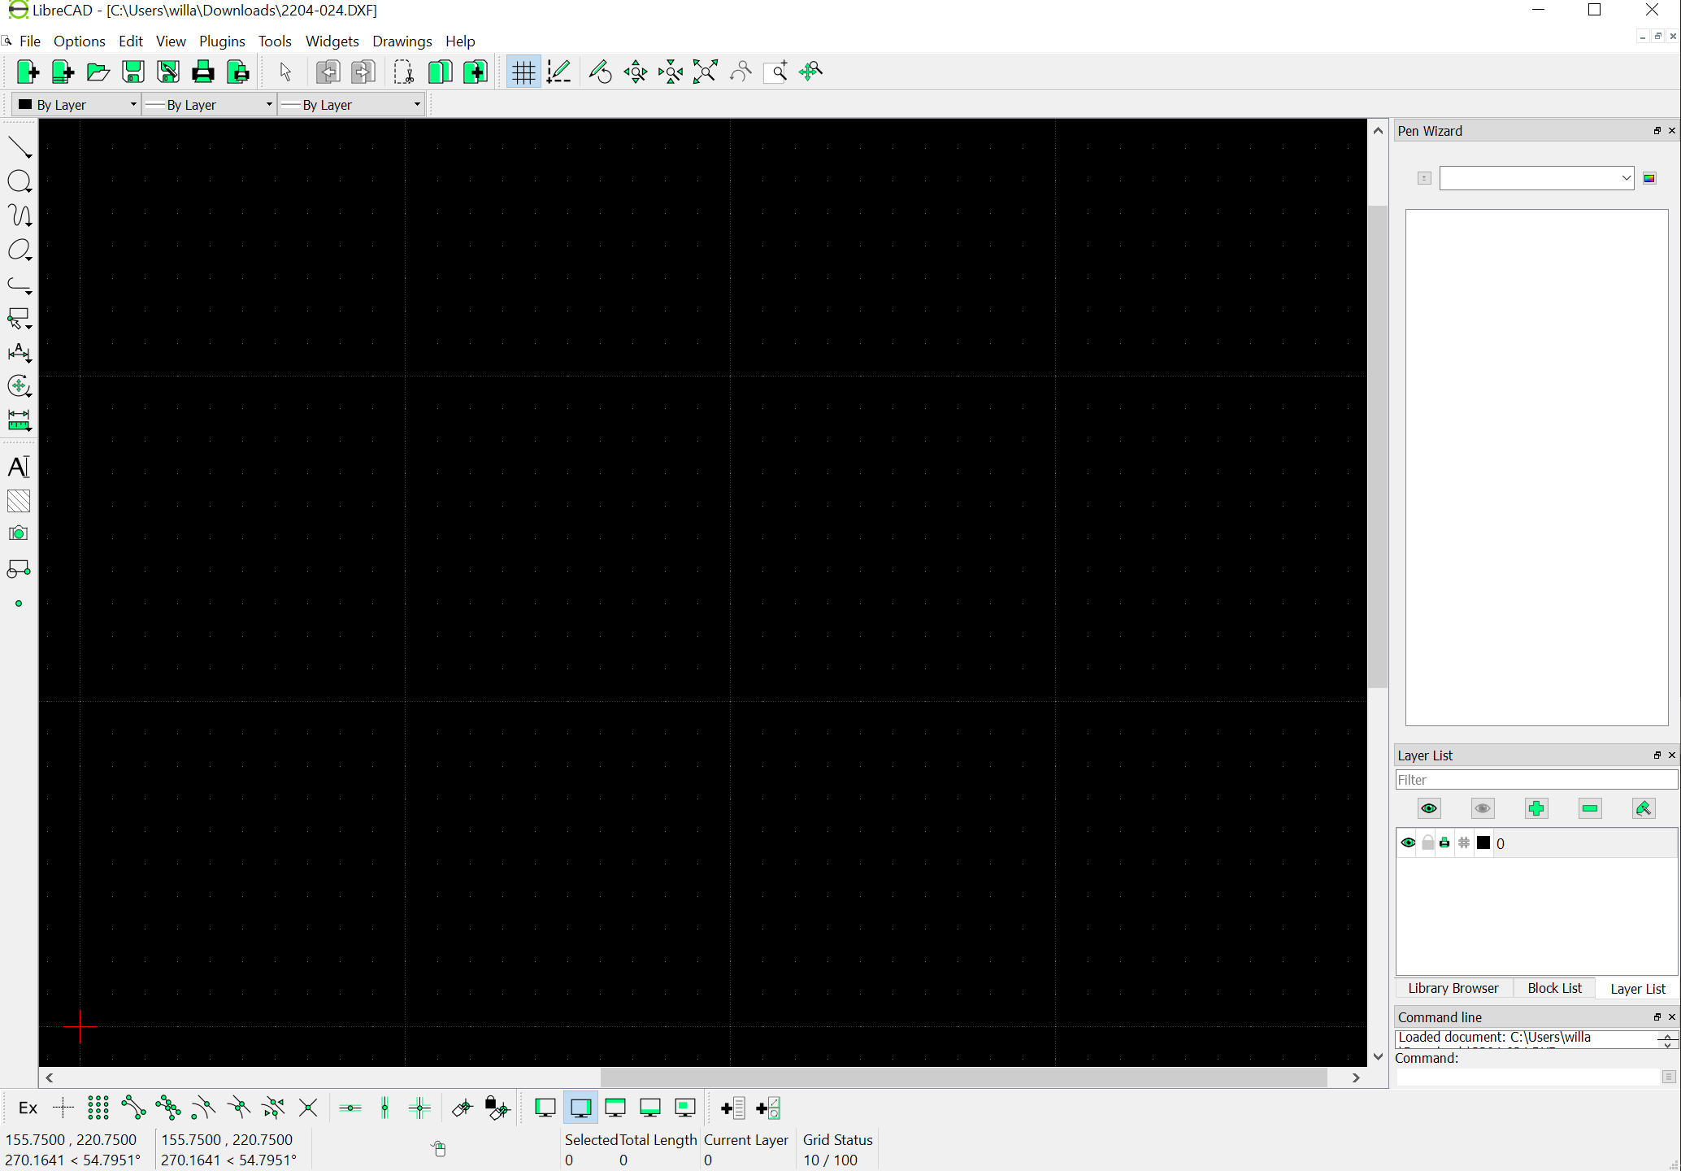The image size is (1681, 1171).
Task: Toggle visibility of layer 0
Action: [1409, 843]
